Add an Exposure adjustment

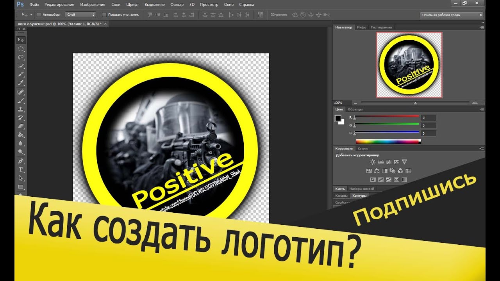396,162
